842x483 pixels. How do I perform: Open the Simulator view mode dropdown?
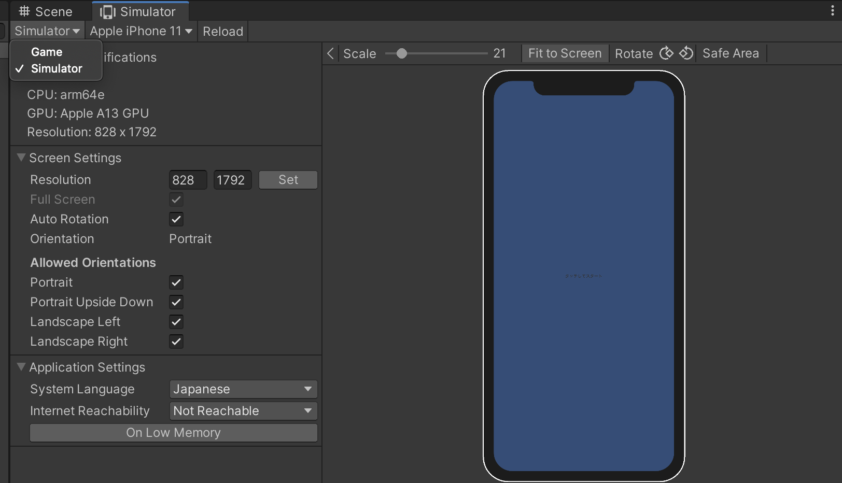click(x=47, y=31)
